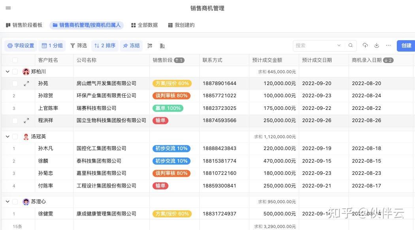Expand the 孙苑 record via expand icon
The width and height of the screenshot is (415, 230).
coord(26,83)
